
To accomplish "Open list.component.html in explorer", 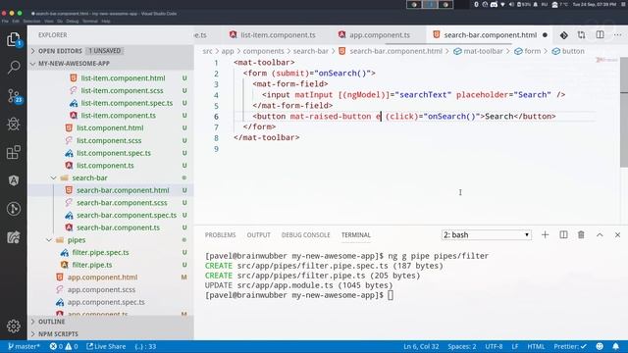I will pyautogui.click(x=110, y=128).
